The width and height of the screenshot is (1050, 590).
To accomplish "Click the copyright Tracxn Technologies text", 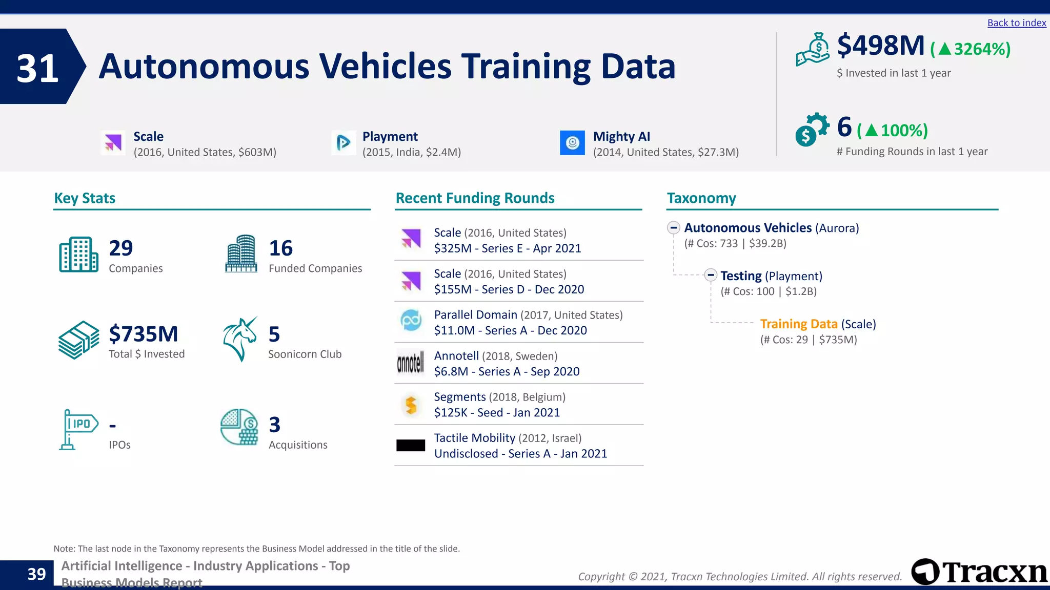I will [x=740, y=577].
